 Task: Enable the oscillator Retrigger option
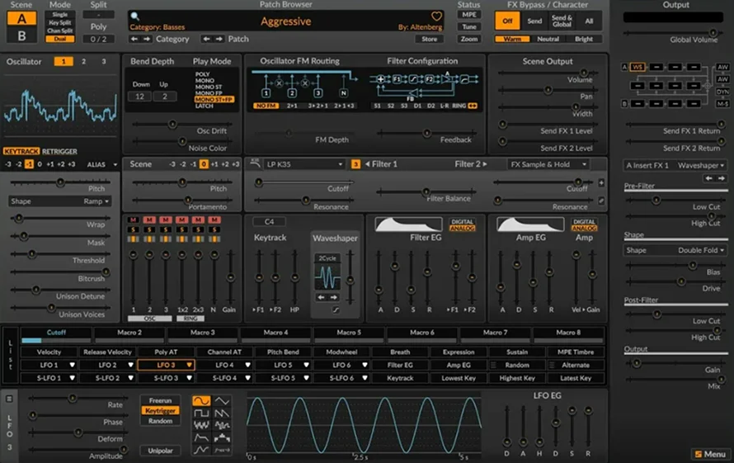tap(59, 152)
